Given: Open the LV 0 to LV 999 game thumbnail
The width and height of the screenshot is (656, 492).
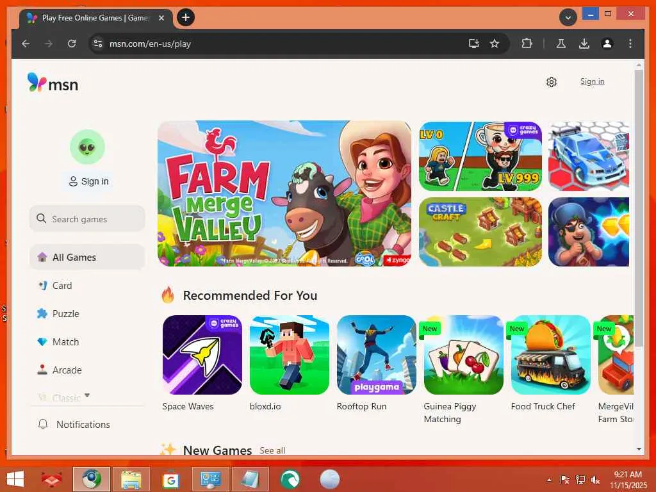Looking at the screenshot, I should (x=480, y=156).
